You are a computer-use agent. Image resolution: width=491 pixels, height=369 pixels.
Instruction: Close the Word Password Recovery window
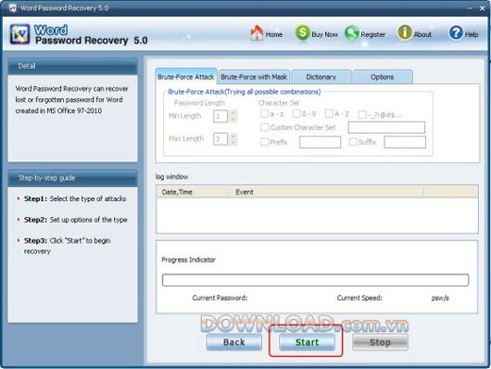(483, 8)
